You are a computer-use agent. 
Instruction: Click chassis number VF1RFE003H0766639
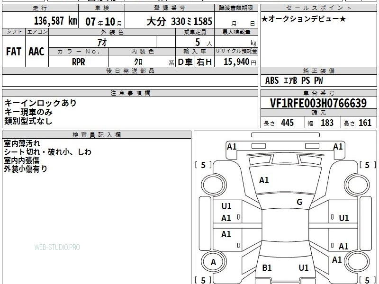(x=318, y=103)
